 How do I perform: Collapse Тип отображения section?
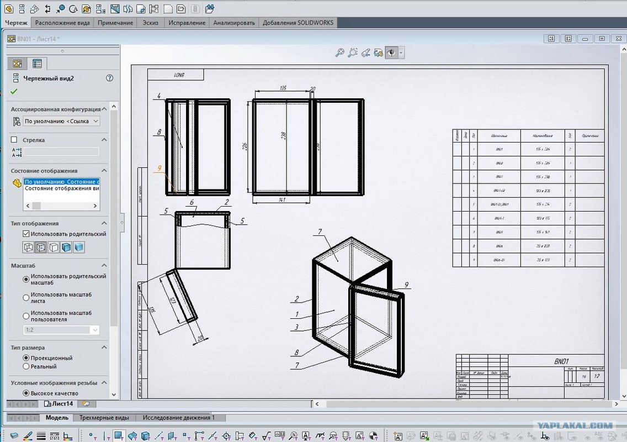104,223
